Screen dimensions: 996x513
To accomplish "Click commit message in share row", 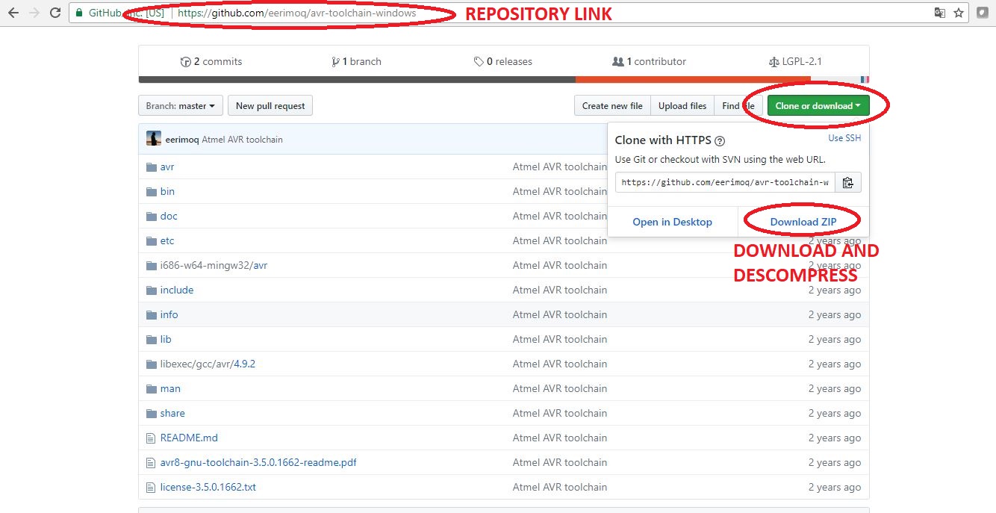I will click(560, 414).
